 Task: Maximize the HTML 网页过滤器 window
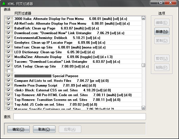[161, 3]
